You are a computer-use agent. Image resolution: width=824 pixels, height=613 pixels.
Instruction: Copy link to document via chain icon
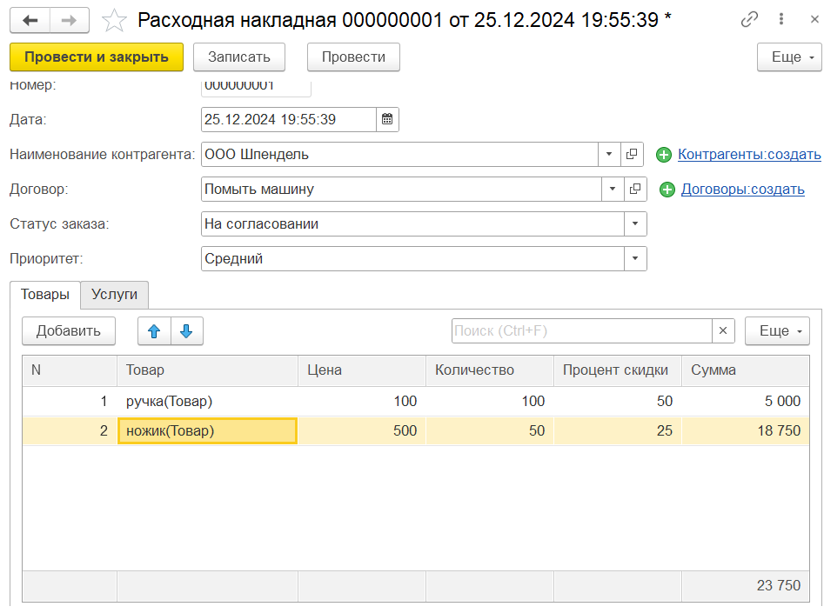[749, 19]
